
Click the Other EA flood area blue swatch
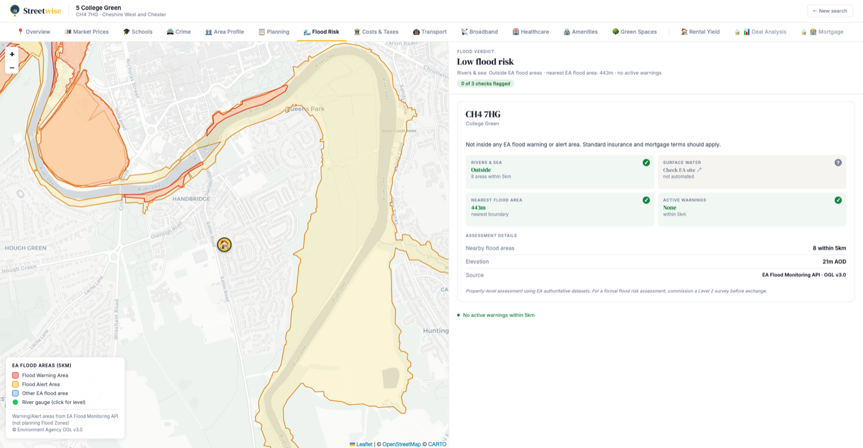(x=16, y=393)
